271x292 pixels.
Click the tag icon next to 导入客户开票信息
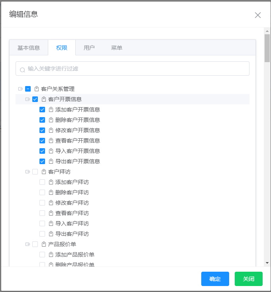pos(51,151)
